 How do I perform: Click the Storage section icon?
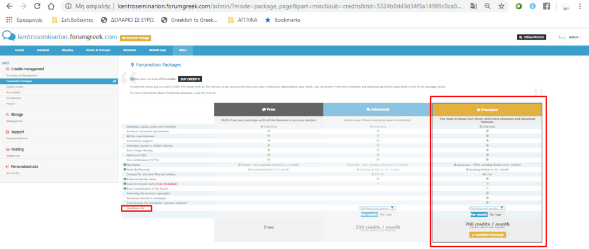(7, 114)
